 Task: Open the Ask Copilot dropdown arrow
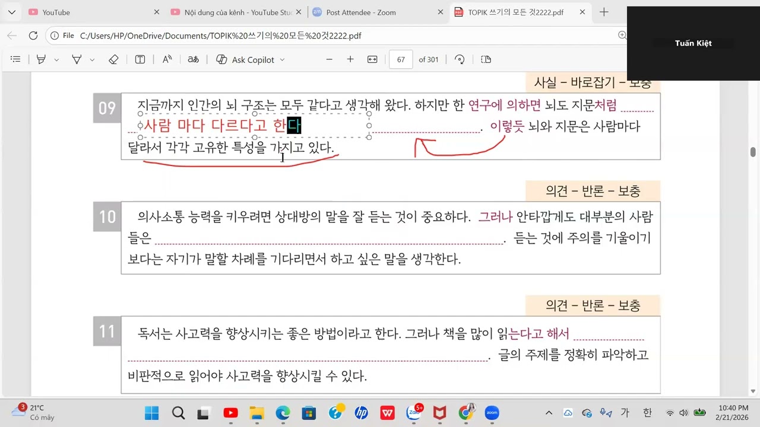coord(282,60)
